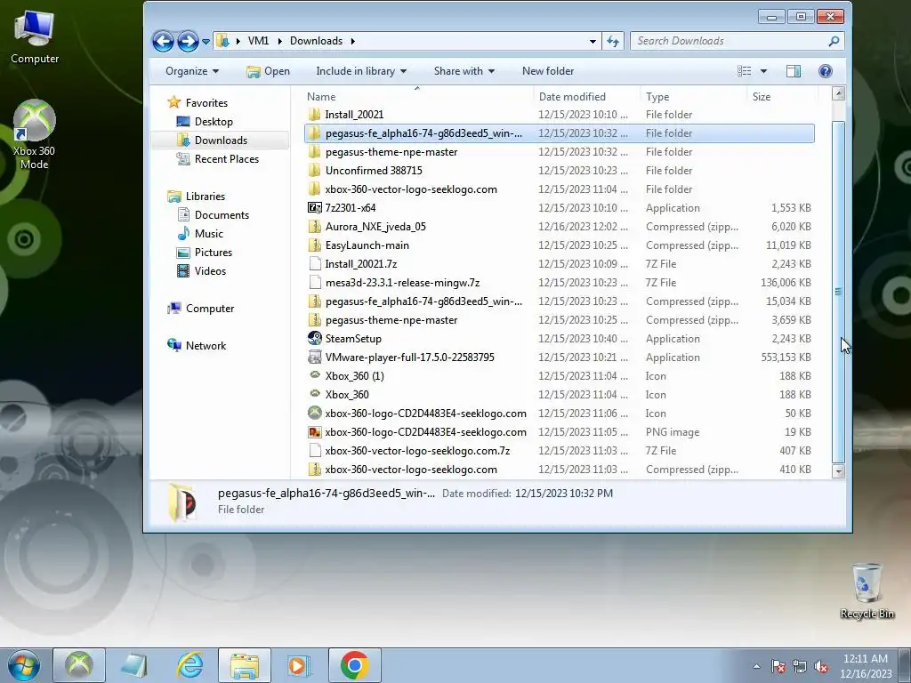The width and height of the screenshot is (911, 683).
Task: Open Videos library in sidebar
Action: pos(210,270)
